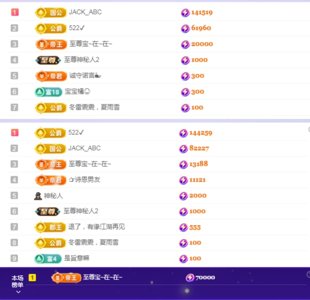The width and height of the screenshot is (310, 300).
Task: Click the lightning icon beside 82227
Action: click(183, 148)
